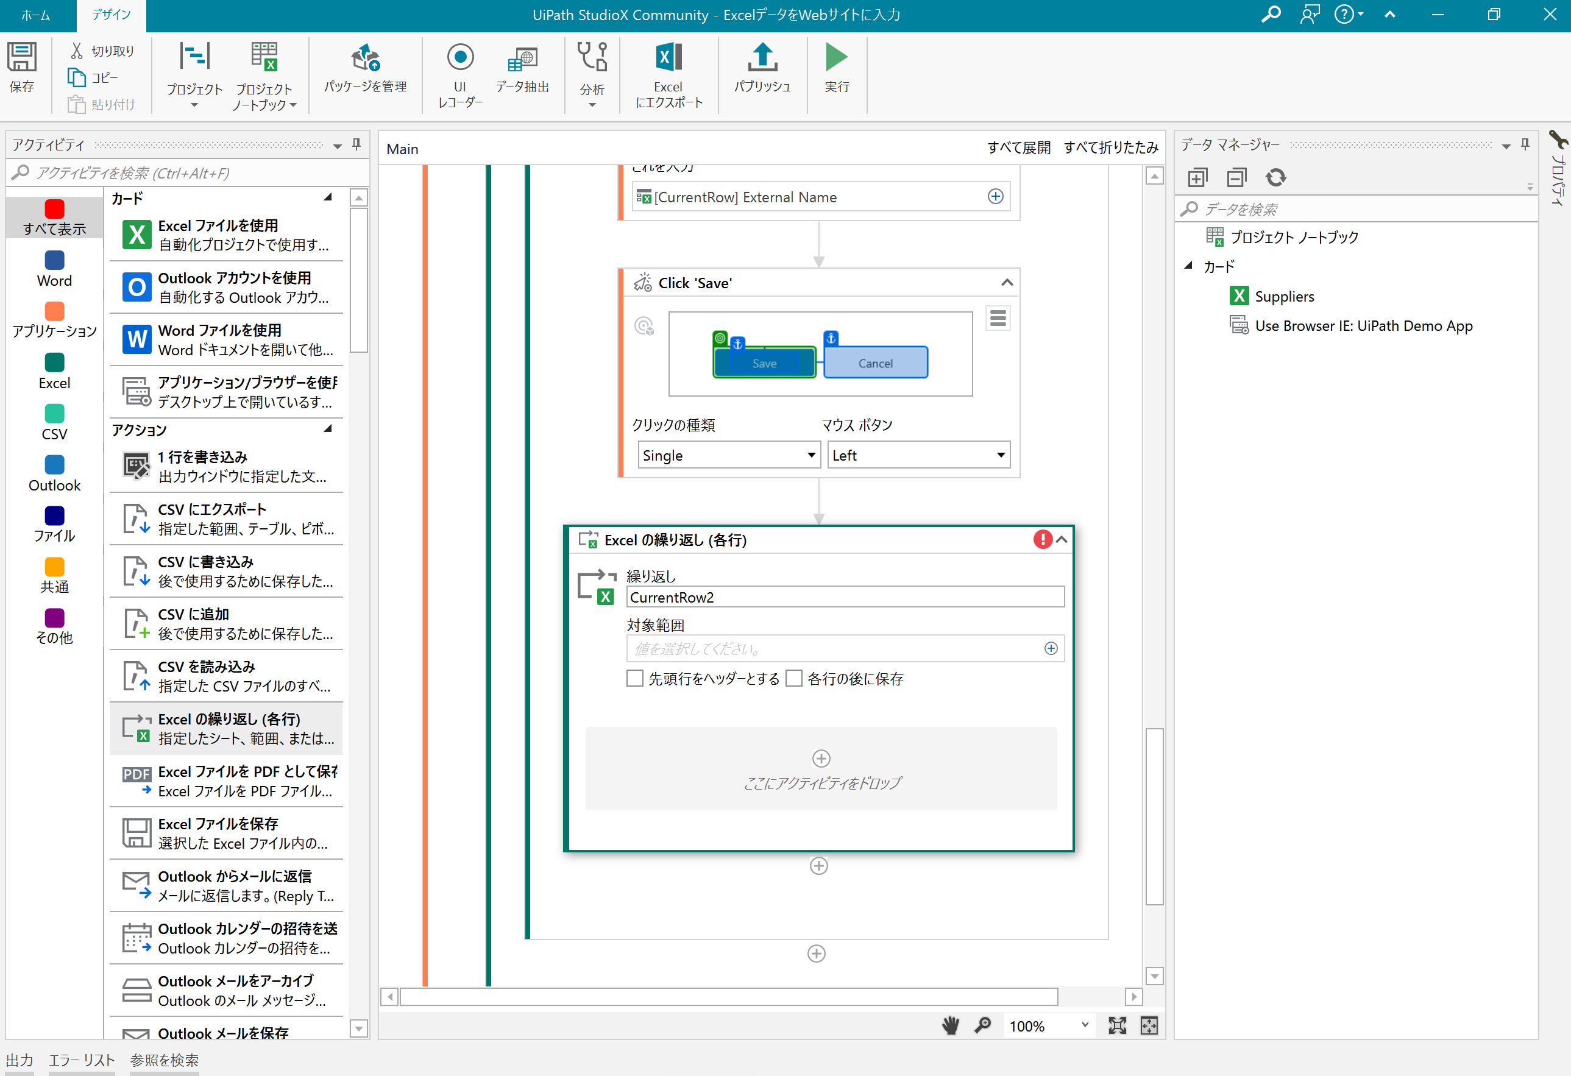Start the データ抽出 data extraction tool
This screenshot has height=1076, width=1571.
click(522, 68)
